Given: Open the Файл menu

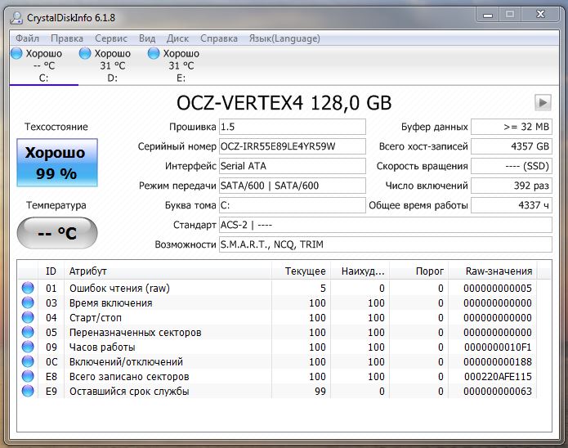Looking at the screenshot, I should 27,38.
